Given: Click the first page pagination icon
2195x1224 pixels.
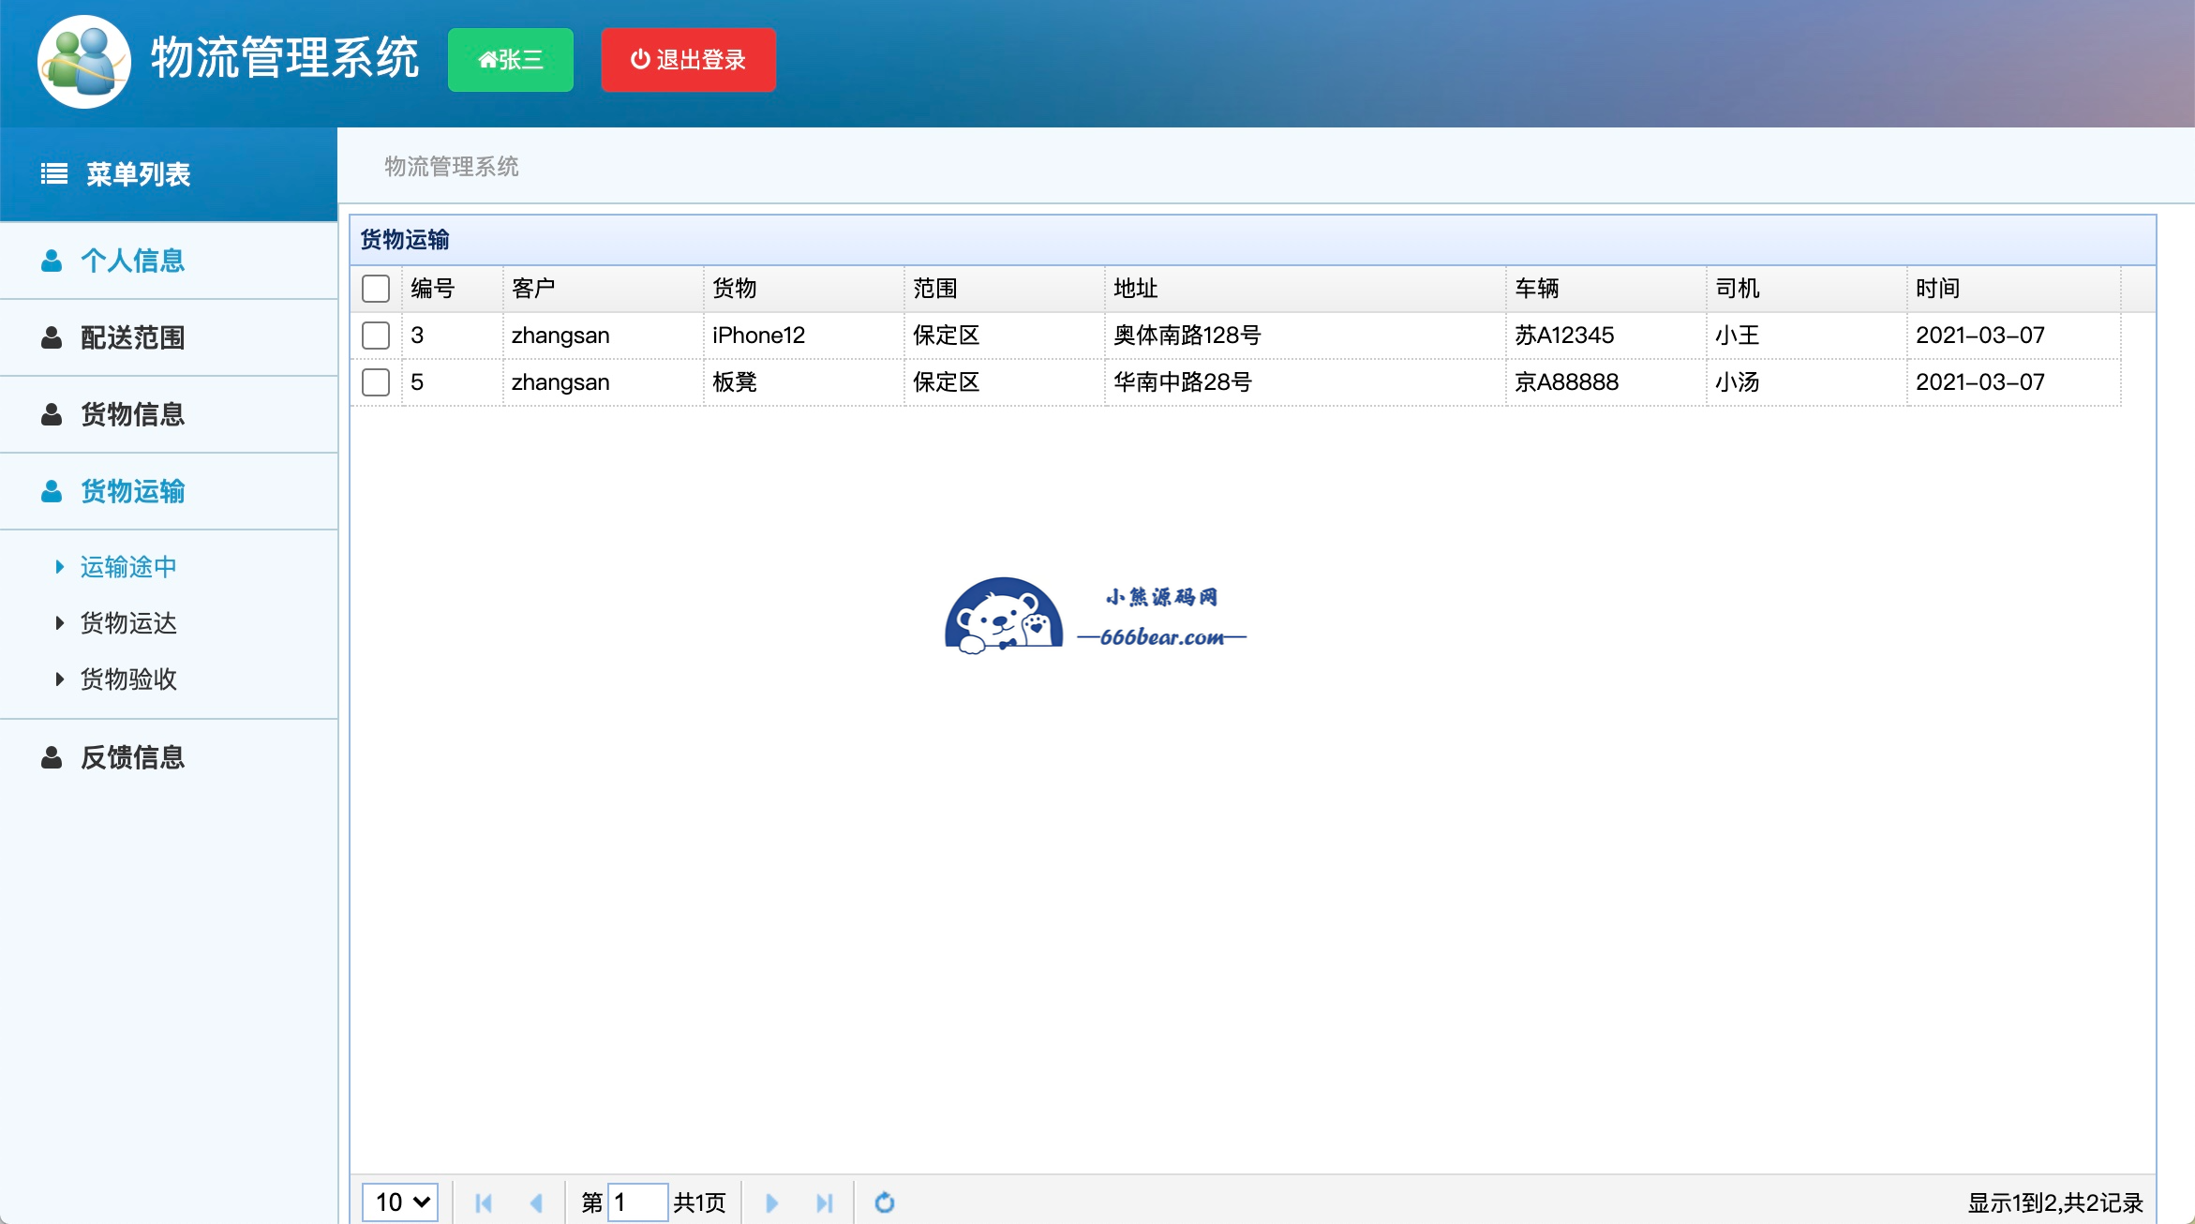Looking at the screenshot, I should (484, 1202).
